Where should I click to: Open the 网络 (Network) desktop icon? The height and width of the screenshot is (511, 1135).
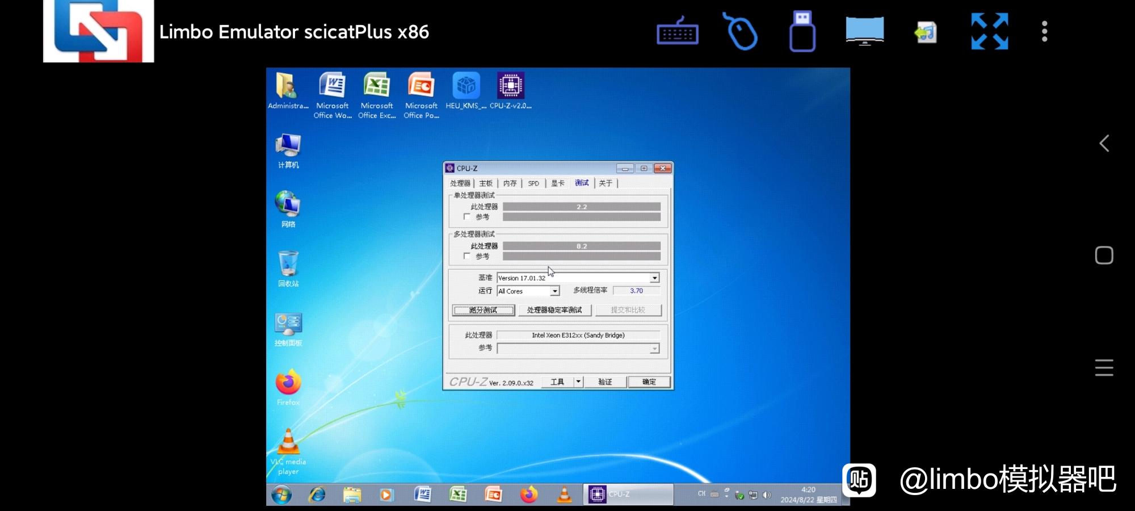point(288,210)
